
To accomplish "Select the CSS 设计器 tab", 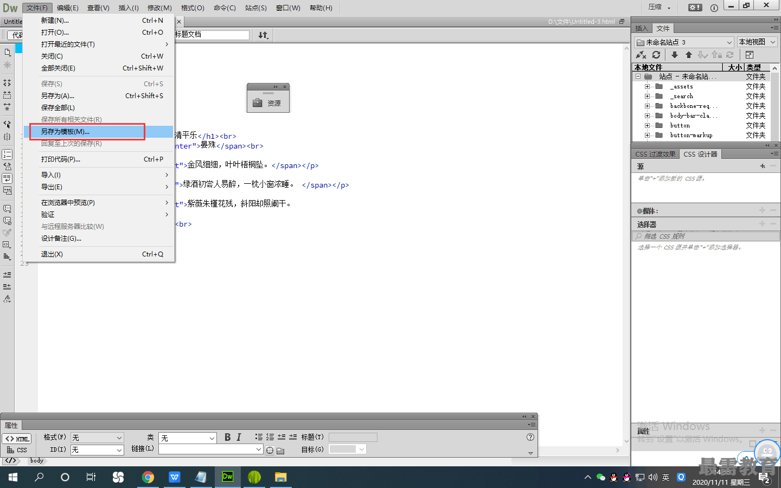I will pyautogui.click(x=700, y=155).
